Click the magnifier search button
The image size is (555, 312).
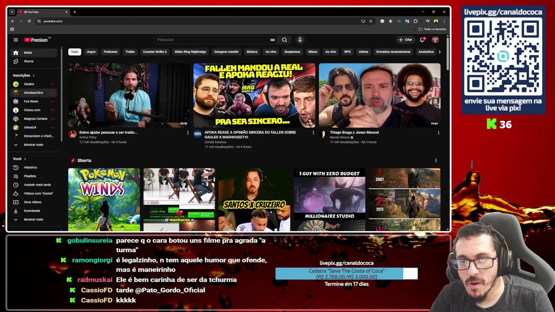284,40
